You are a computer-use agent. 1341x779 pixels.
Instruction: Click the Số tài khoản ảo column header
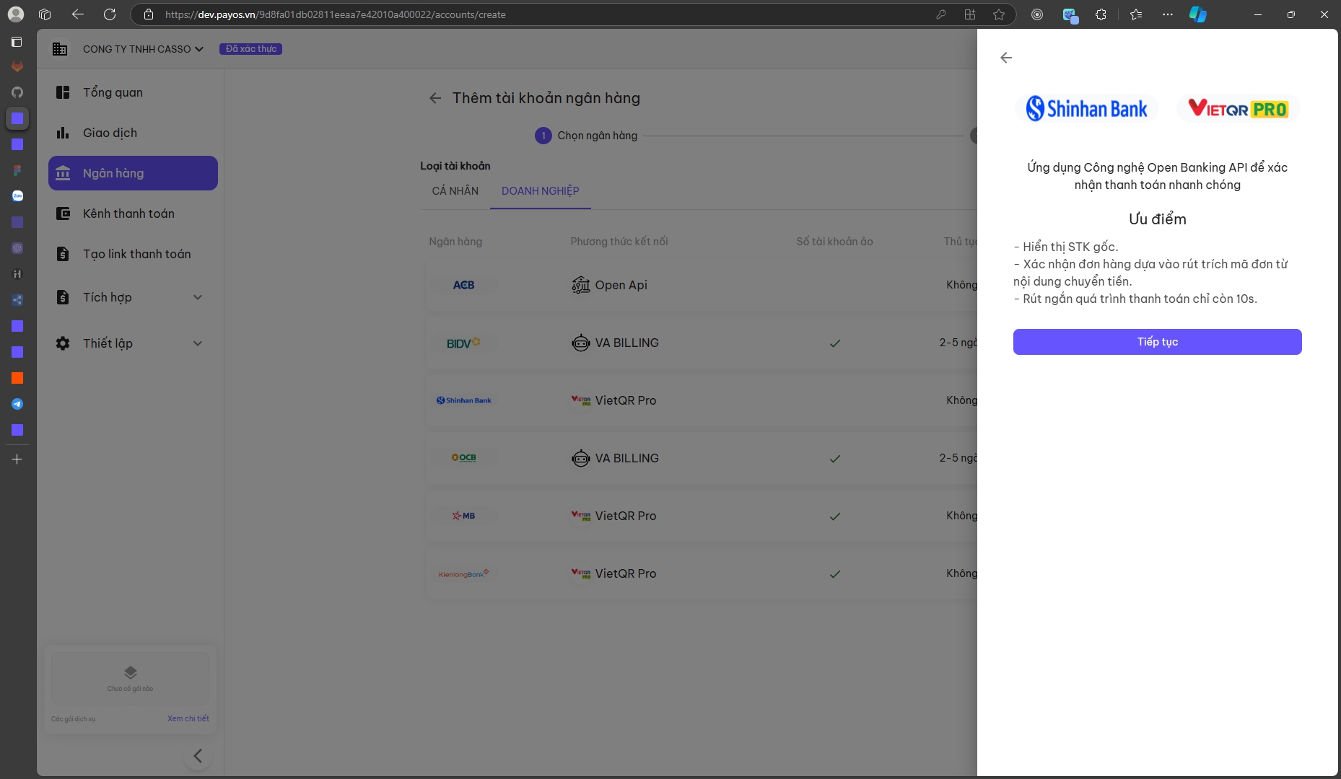click(834, 242)
